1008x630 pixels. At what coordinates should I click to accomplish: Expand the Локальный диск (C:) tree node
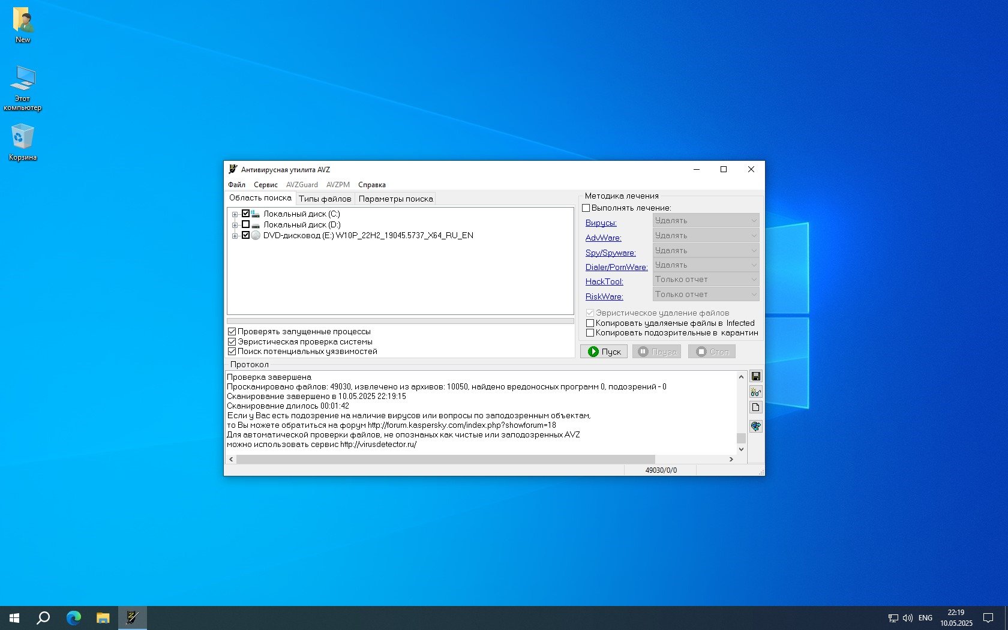coord(235,214)
